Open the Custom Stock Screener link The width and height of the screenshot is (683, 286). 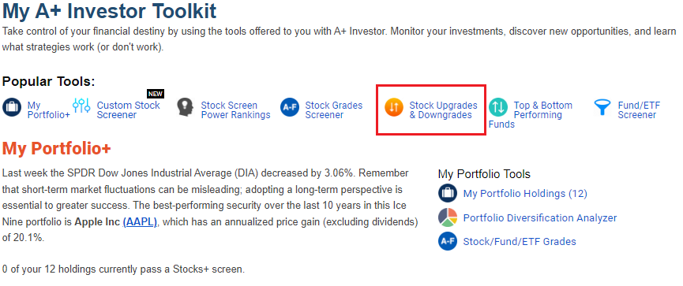click(x=129, y=110)
